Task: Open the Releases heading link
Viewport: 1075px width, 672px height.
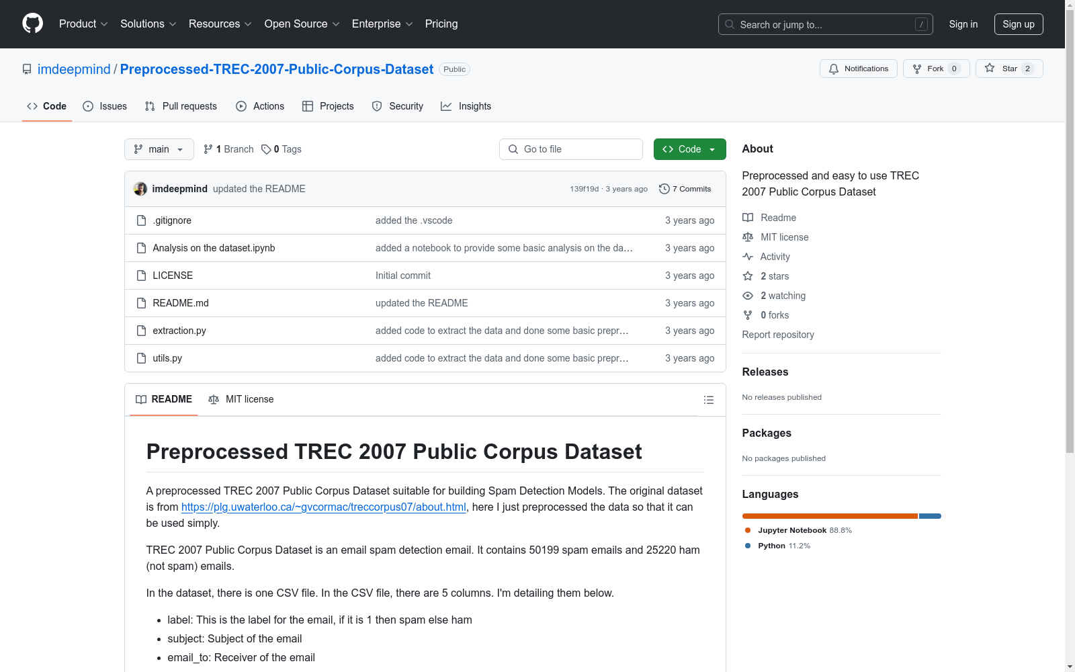Action: (765, 372)
